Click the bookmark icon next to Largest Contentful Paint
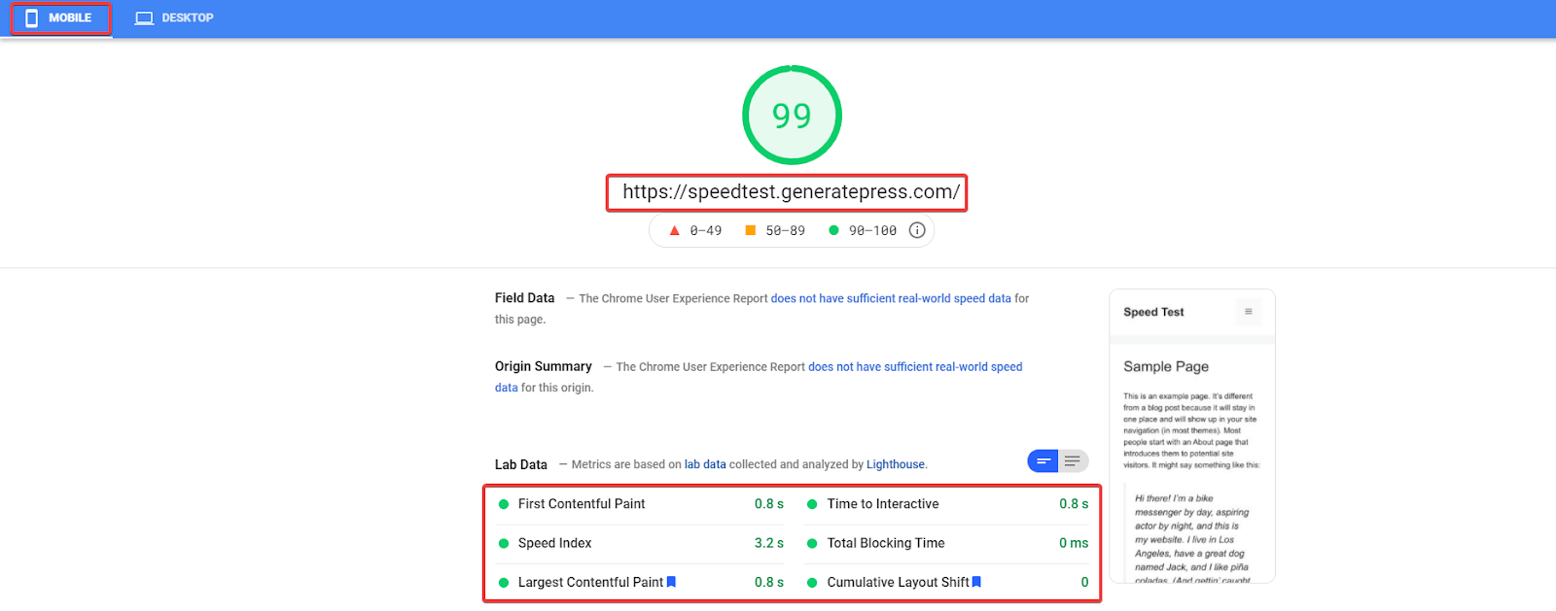 coord(671,582)
